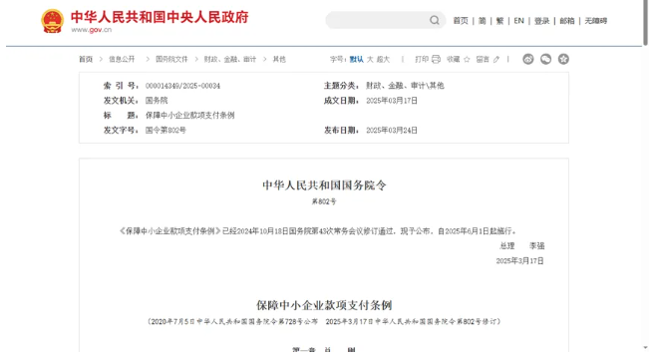Share via the WeChat icon
This screenshot has height=362, width=655.
click(x=545, y=59)
